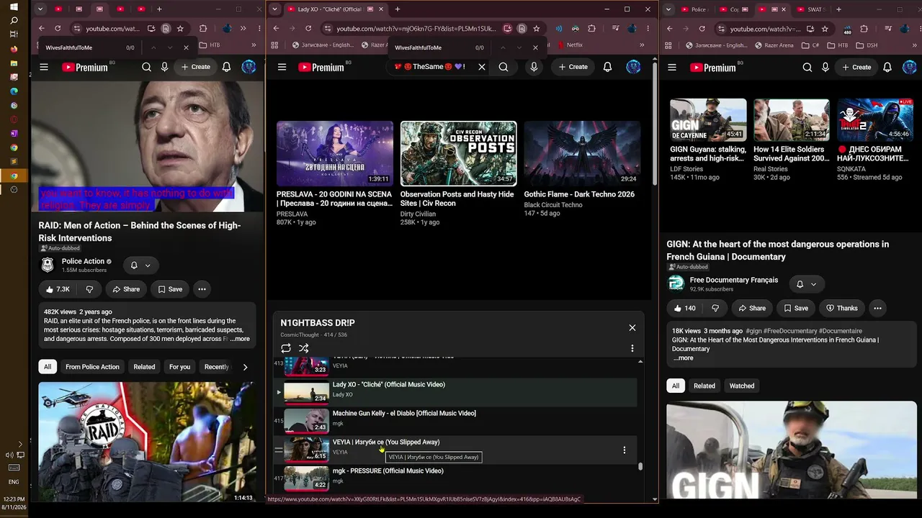The image size is (922, 518).
Task: Go back in the right browser window
Action: point(669,29)
